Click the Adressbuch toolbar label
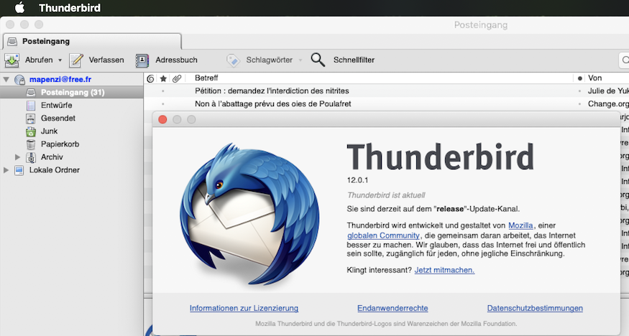The image size is (629, 336). (x=176, y=60)
